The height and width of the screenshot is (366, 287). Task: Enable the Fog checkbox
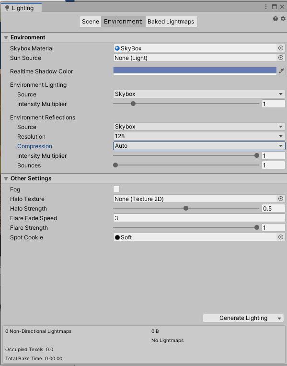point(116,189)
